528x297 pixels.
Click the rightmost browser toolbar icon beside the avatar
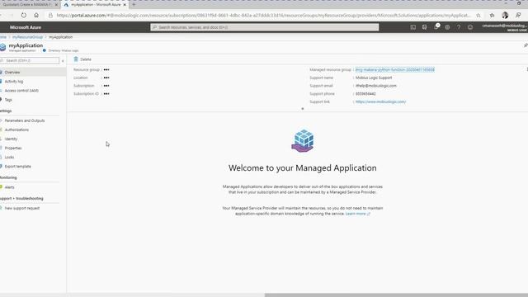pyautogui.click(x=518, y=15)
